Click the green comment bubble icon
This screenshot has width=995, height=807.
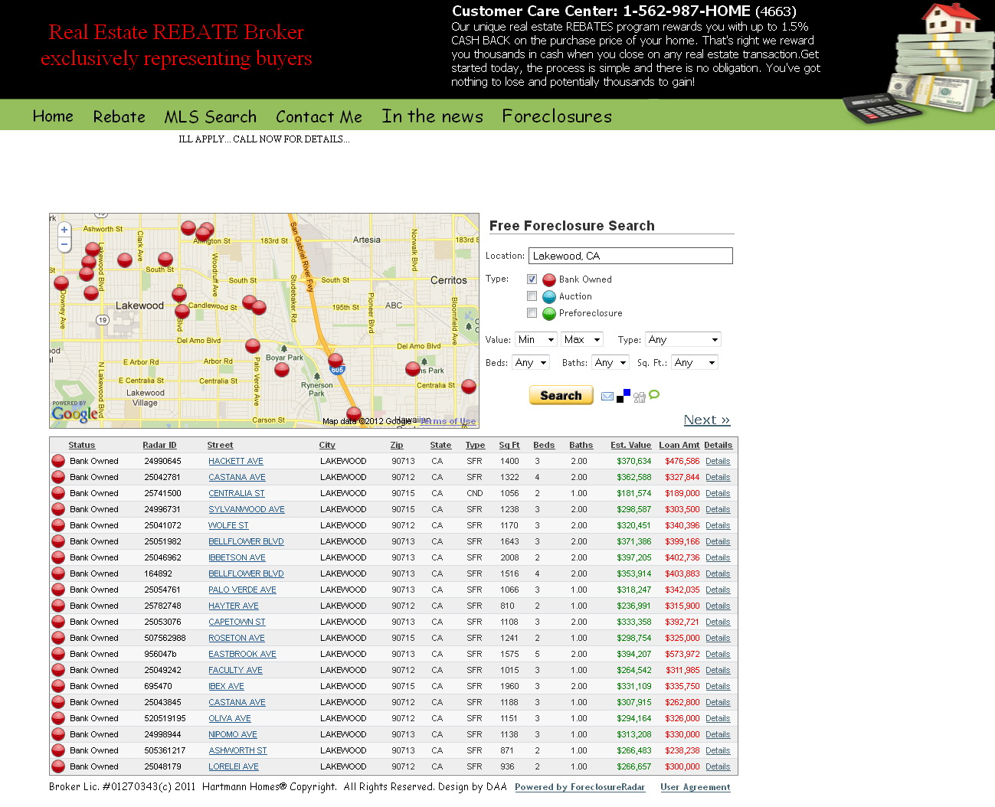point(654,395)
